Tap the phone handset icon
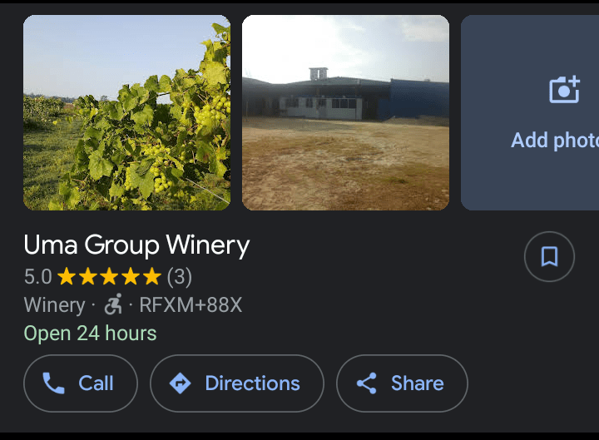Viewport: 599px width, 440px height. click(53, 383)
